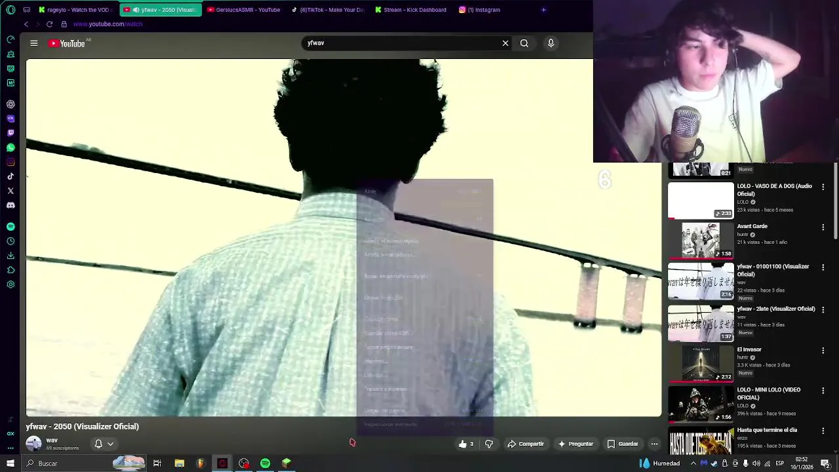Screen dimensions: 839x472
Task: Toggle the channel notification bell
Action: 98,444
